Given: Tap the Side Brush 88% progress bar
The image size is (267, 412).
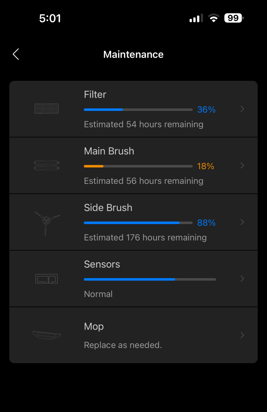Looking at the screenshot, I should [138, 223].
